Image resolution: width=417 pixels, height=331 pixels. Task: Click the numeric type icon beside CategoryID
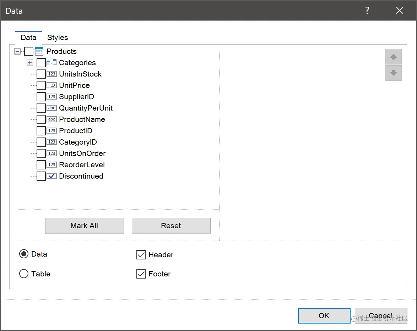pos(52,142)
